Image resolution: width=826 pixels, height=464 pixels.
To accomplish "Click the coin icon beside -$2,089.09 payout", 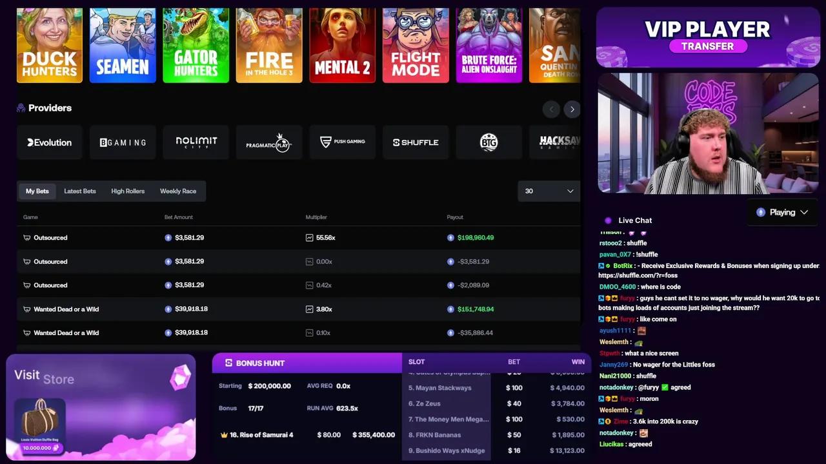I will pyautogui.click(x=450, y=285).
